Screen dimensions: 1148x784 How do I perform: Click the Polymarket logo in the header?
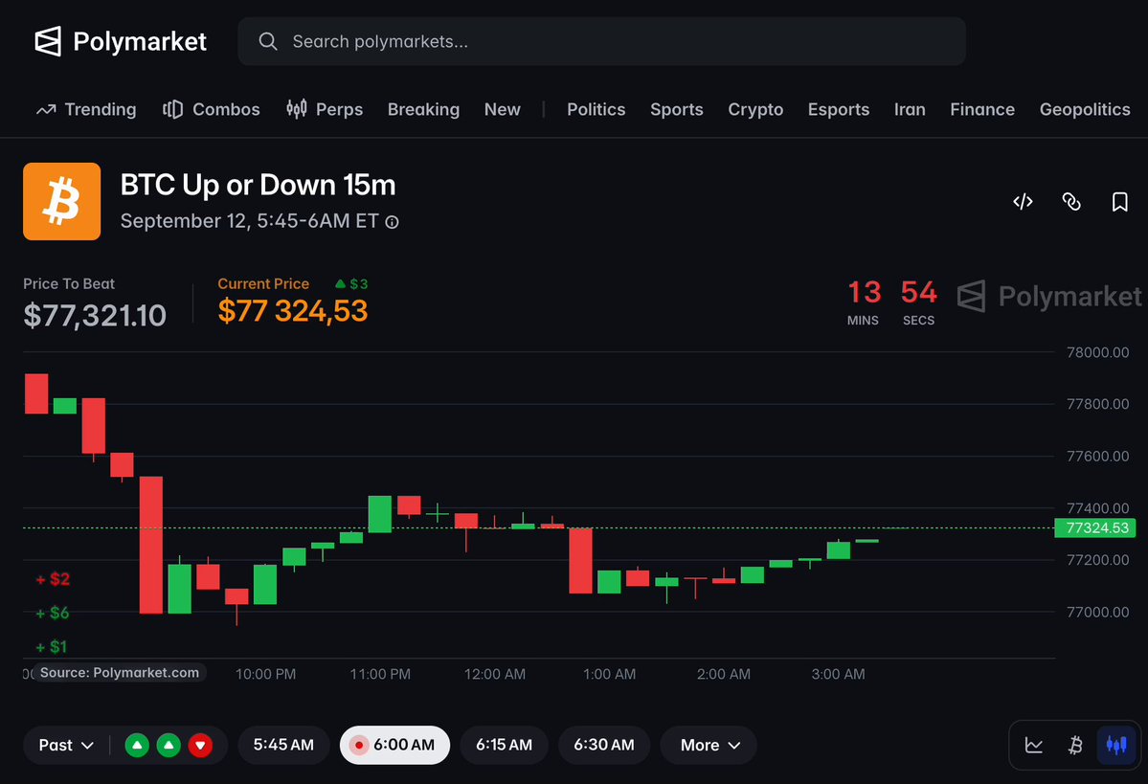coord(121,42)
